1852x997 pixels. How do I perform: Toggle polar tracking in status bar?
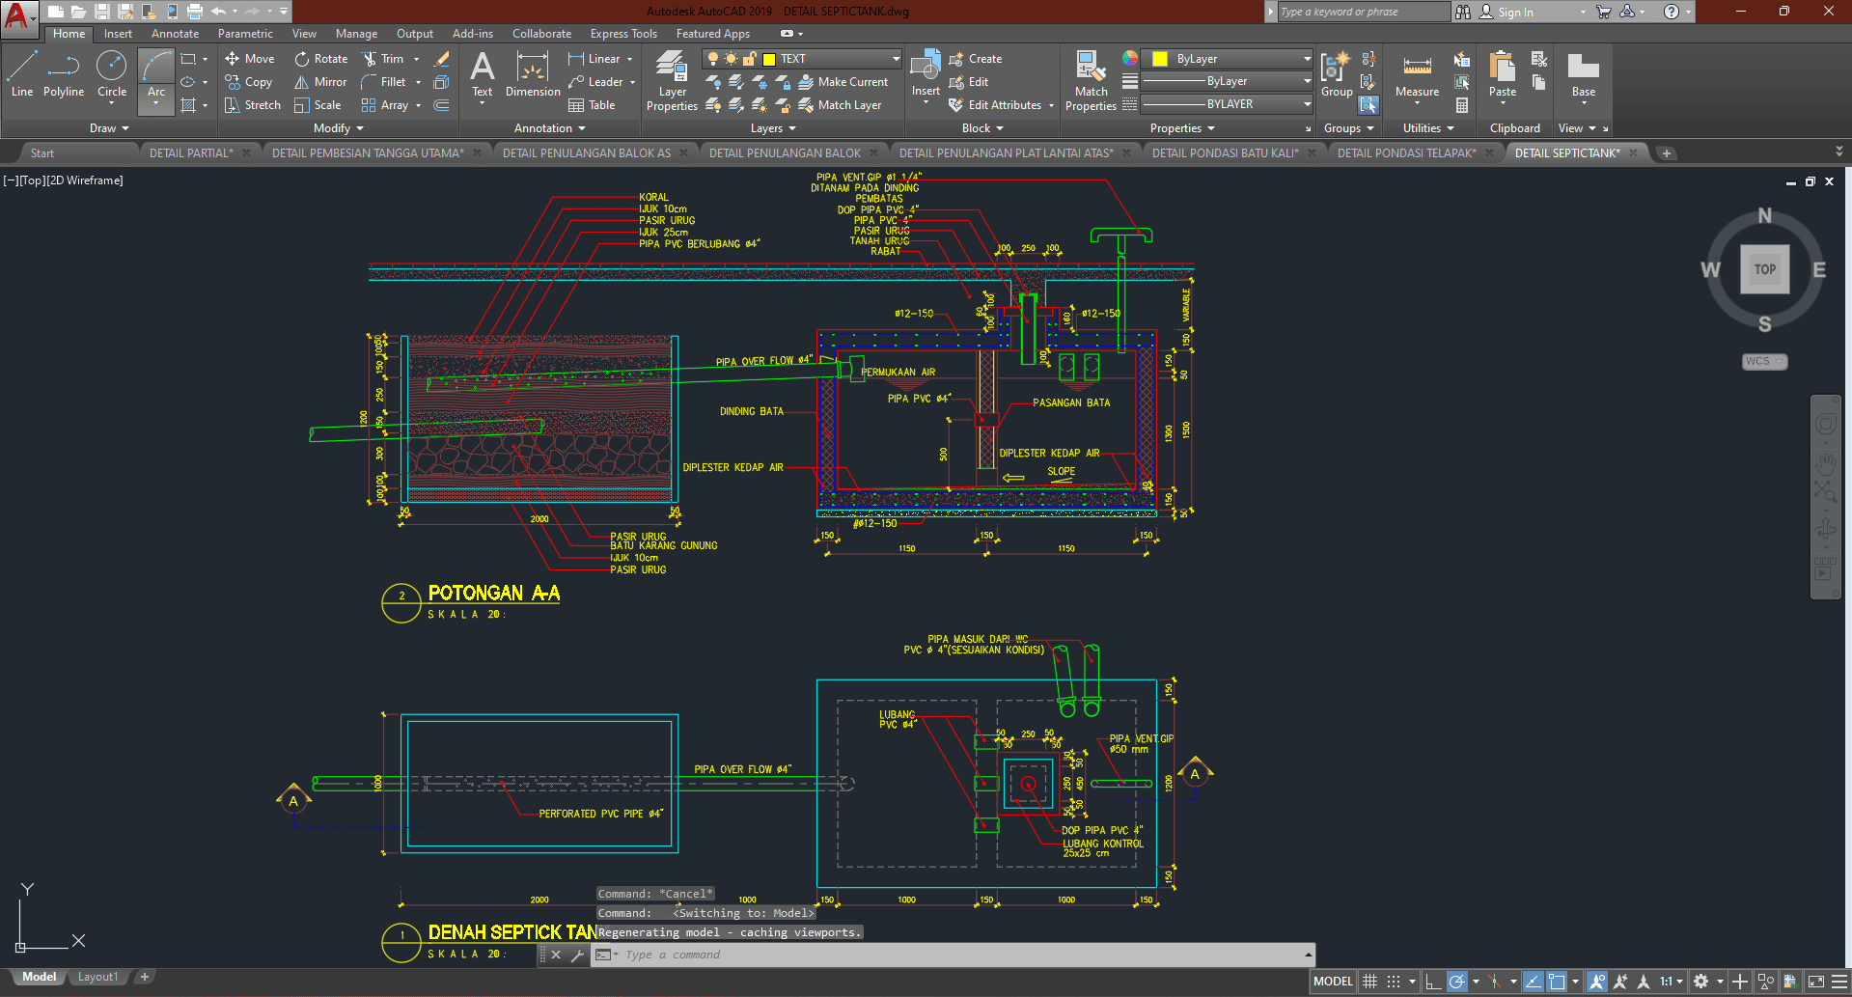(x=1457, y=982)
